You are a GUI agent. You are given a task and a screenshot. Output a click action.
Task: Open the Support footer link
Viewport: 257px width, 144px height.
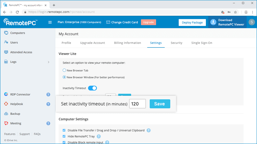[25, 134]
